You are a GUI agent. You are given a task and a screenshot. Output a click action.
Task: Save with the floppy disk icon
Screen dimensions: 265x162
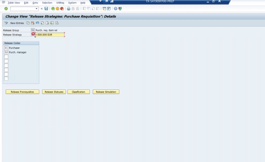[x=46, y=8]
